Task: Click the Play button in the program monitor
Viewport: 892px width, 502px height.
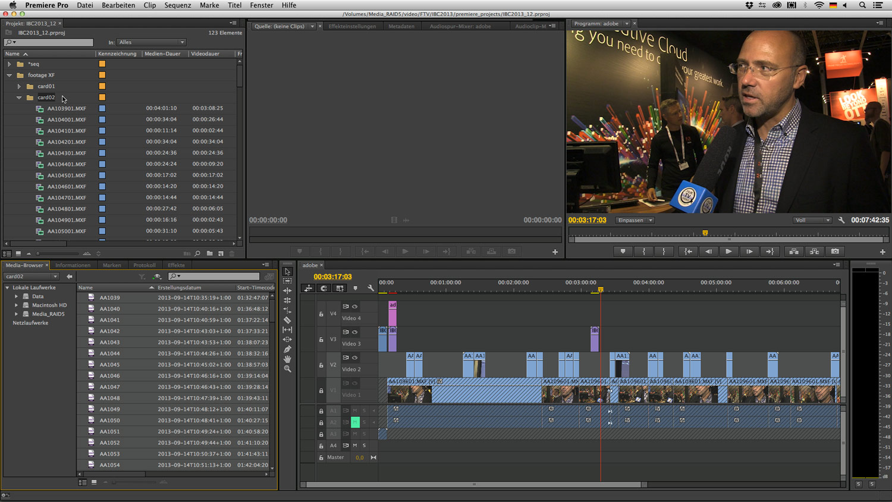Action: tap(729, 250)
